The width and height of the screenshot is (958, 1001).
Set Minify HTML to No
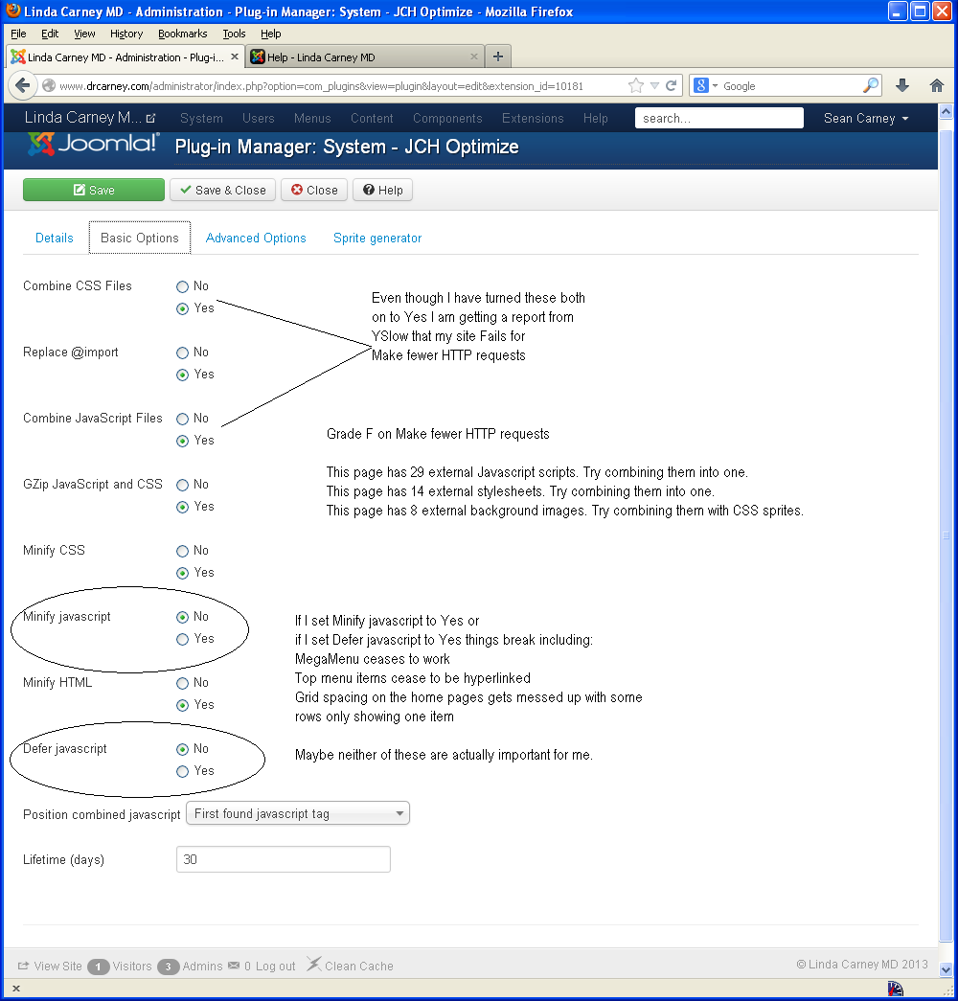pos(183,683)
